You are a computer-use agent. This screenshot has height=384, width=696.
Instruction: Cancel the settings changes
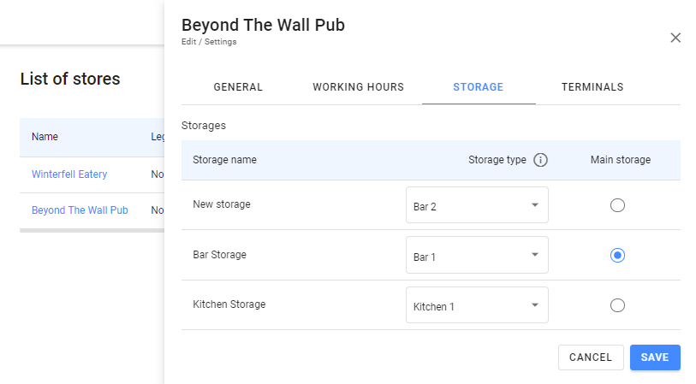[591, 357]
